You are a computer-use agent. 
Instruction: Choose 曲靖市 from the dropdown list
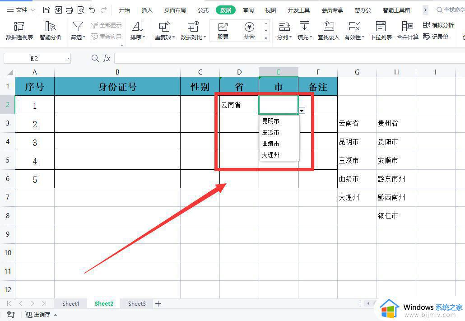(279, 144)
